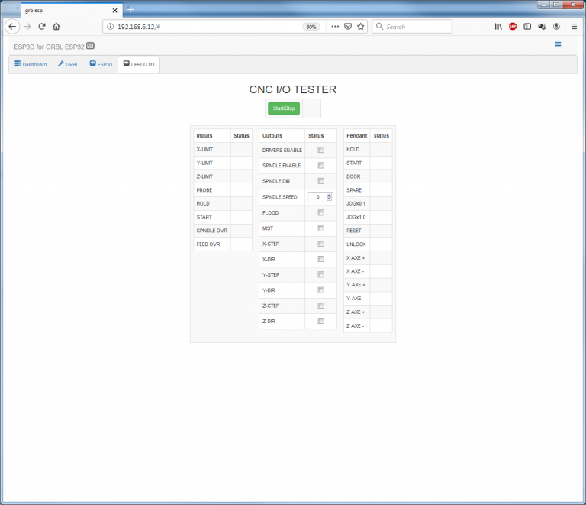Go back with the browser back arrow

coord(12,27)
